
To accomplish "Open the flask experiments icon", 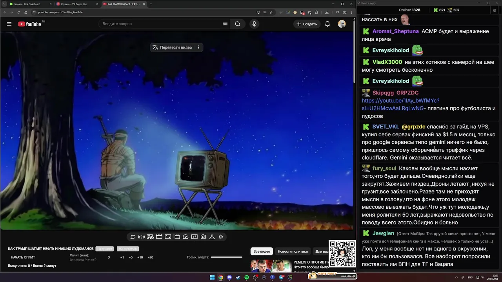I will click(x=212, y=237).
